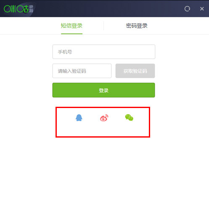
Task: Focus the 手机号 phone number field
Action: pyautogui.click(x=104, y=52)
